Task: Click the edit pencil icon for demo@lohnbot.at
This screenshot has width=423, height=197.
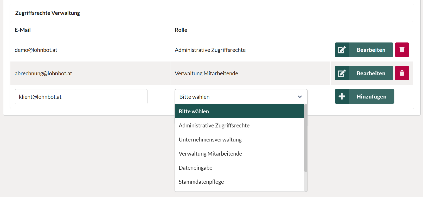Action: tap(342, 50)
